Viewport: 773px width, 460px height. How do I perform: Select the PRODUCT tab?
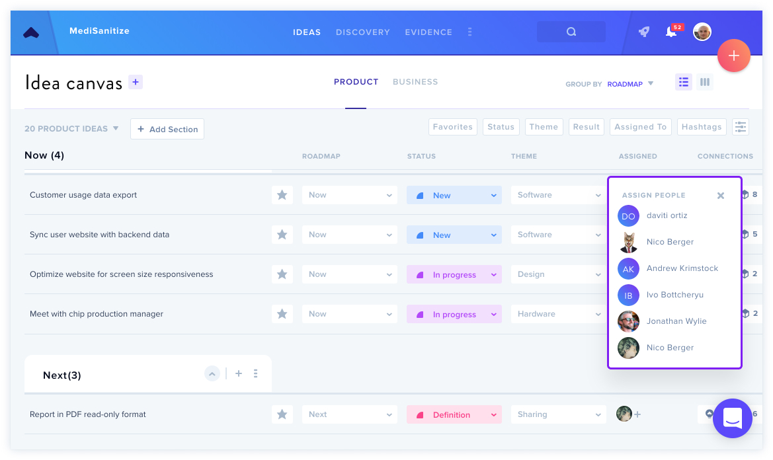[356, 82]
